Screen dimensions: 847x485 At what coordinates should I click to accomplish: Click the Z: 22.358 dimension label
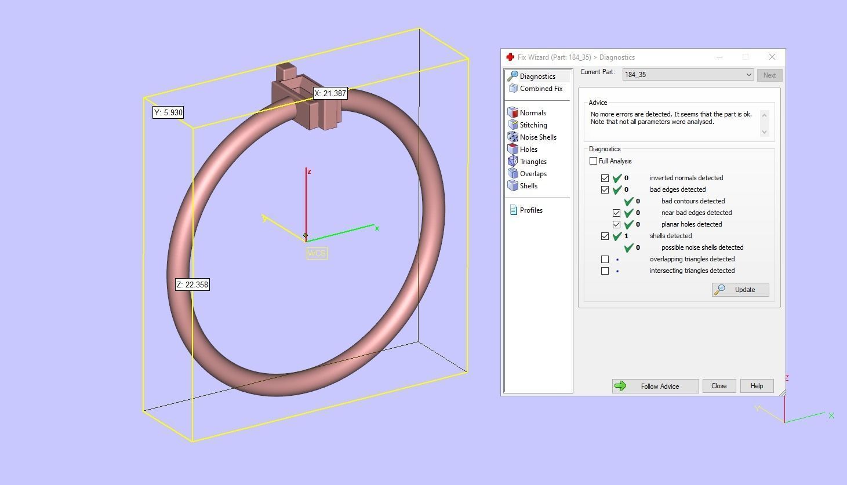pyautogui.click(x=192, y=285)
